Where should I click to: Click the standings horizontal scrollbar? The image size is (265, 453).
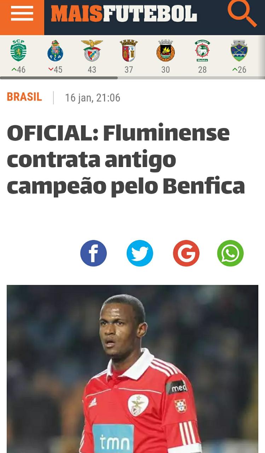(x=59, y=78)
